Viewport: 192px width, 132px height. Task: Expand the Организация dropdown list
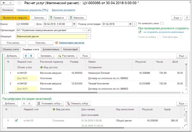tap(85, 30)
